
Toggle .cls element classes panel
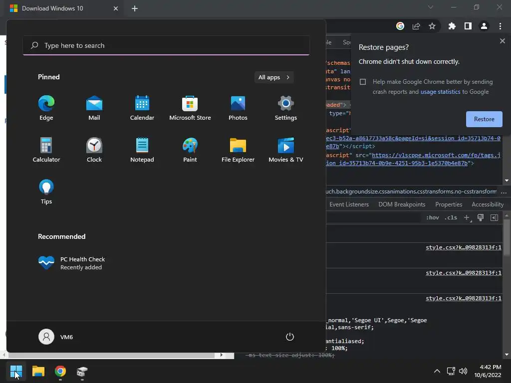point(451,217)
